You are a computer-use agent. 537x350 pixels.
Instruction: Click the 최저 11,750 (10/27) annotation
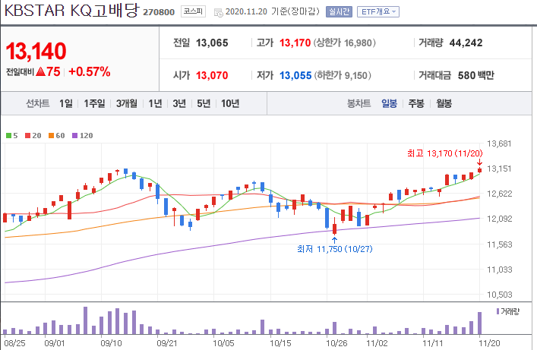point(335,249)
